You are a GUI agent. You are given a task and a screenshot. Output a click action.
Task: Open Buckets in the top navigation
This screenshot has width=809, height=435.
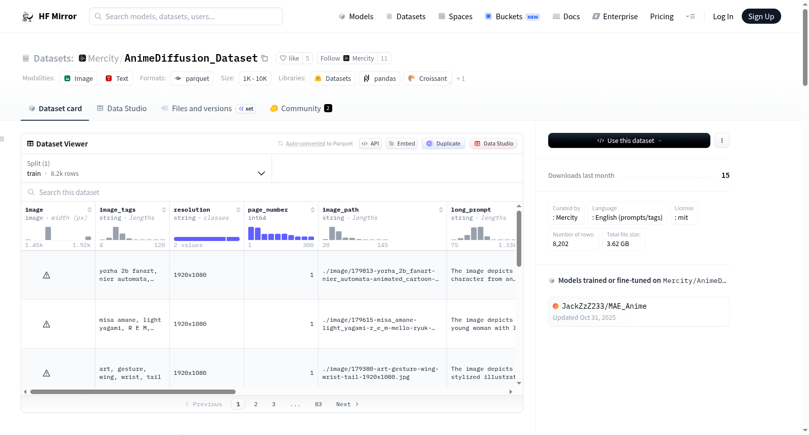coord(512,17)
